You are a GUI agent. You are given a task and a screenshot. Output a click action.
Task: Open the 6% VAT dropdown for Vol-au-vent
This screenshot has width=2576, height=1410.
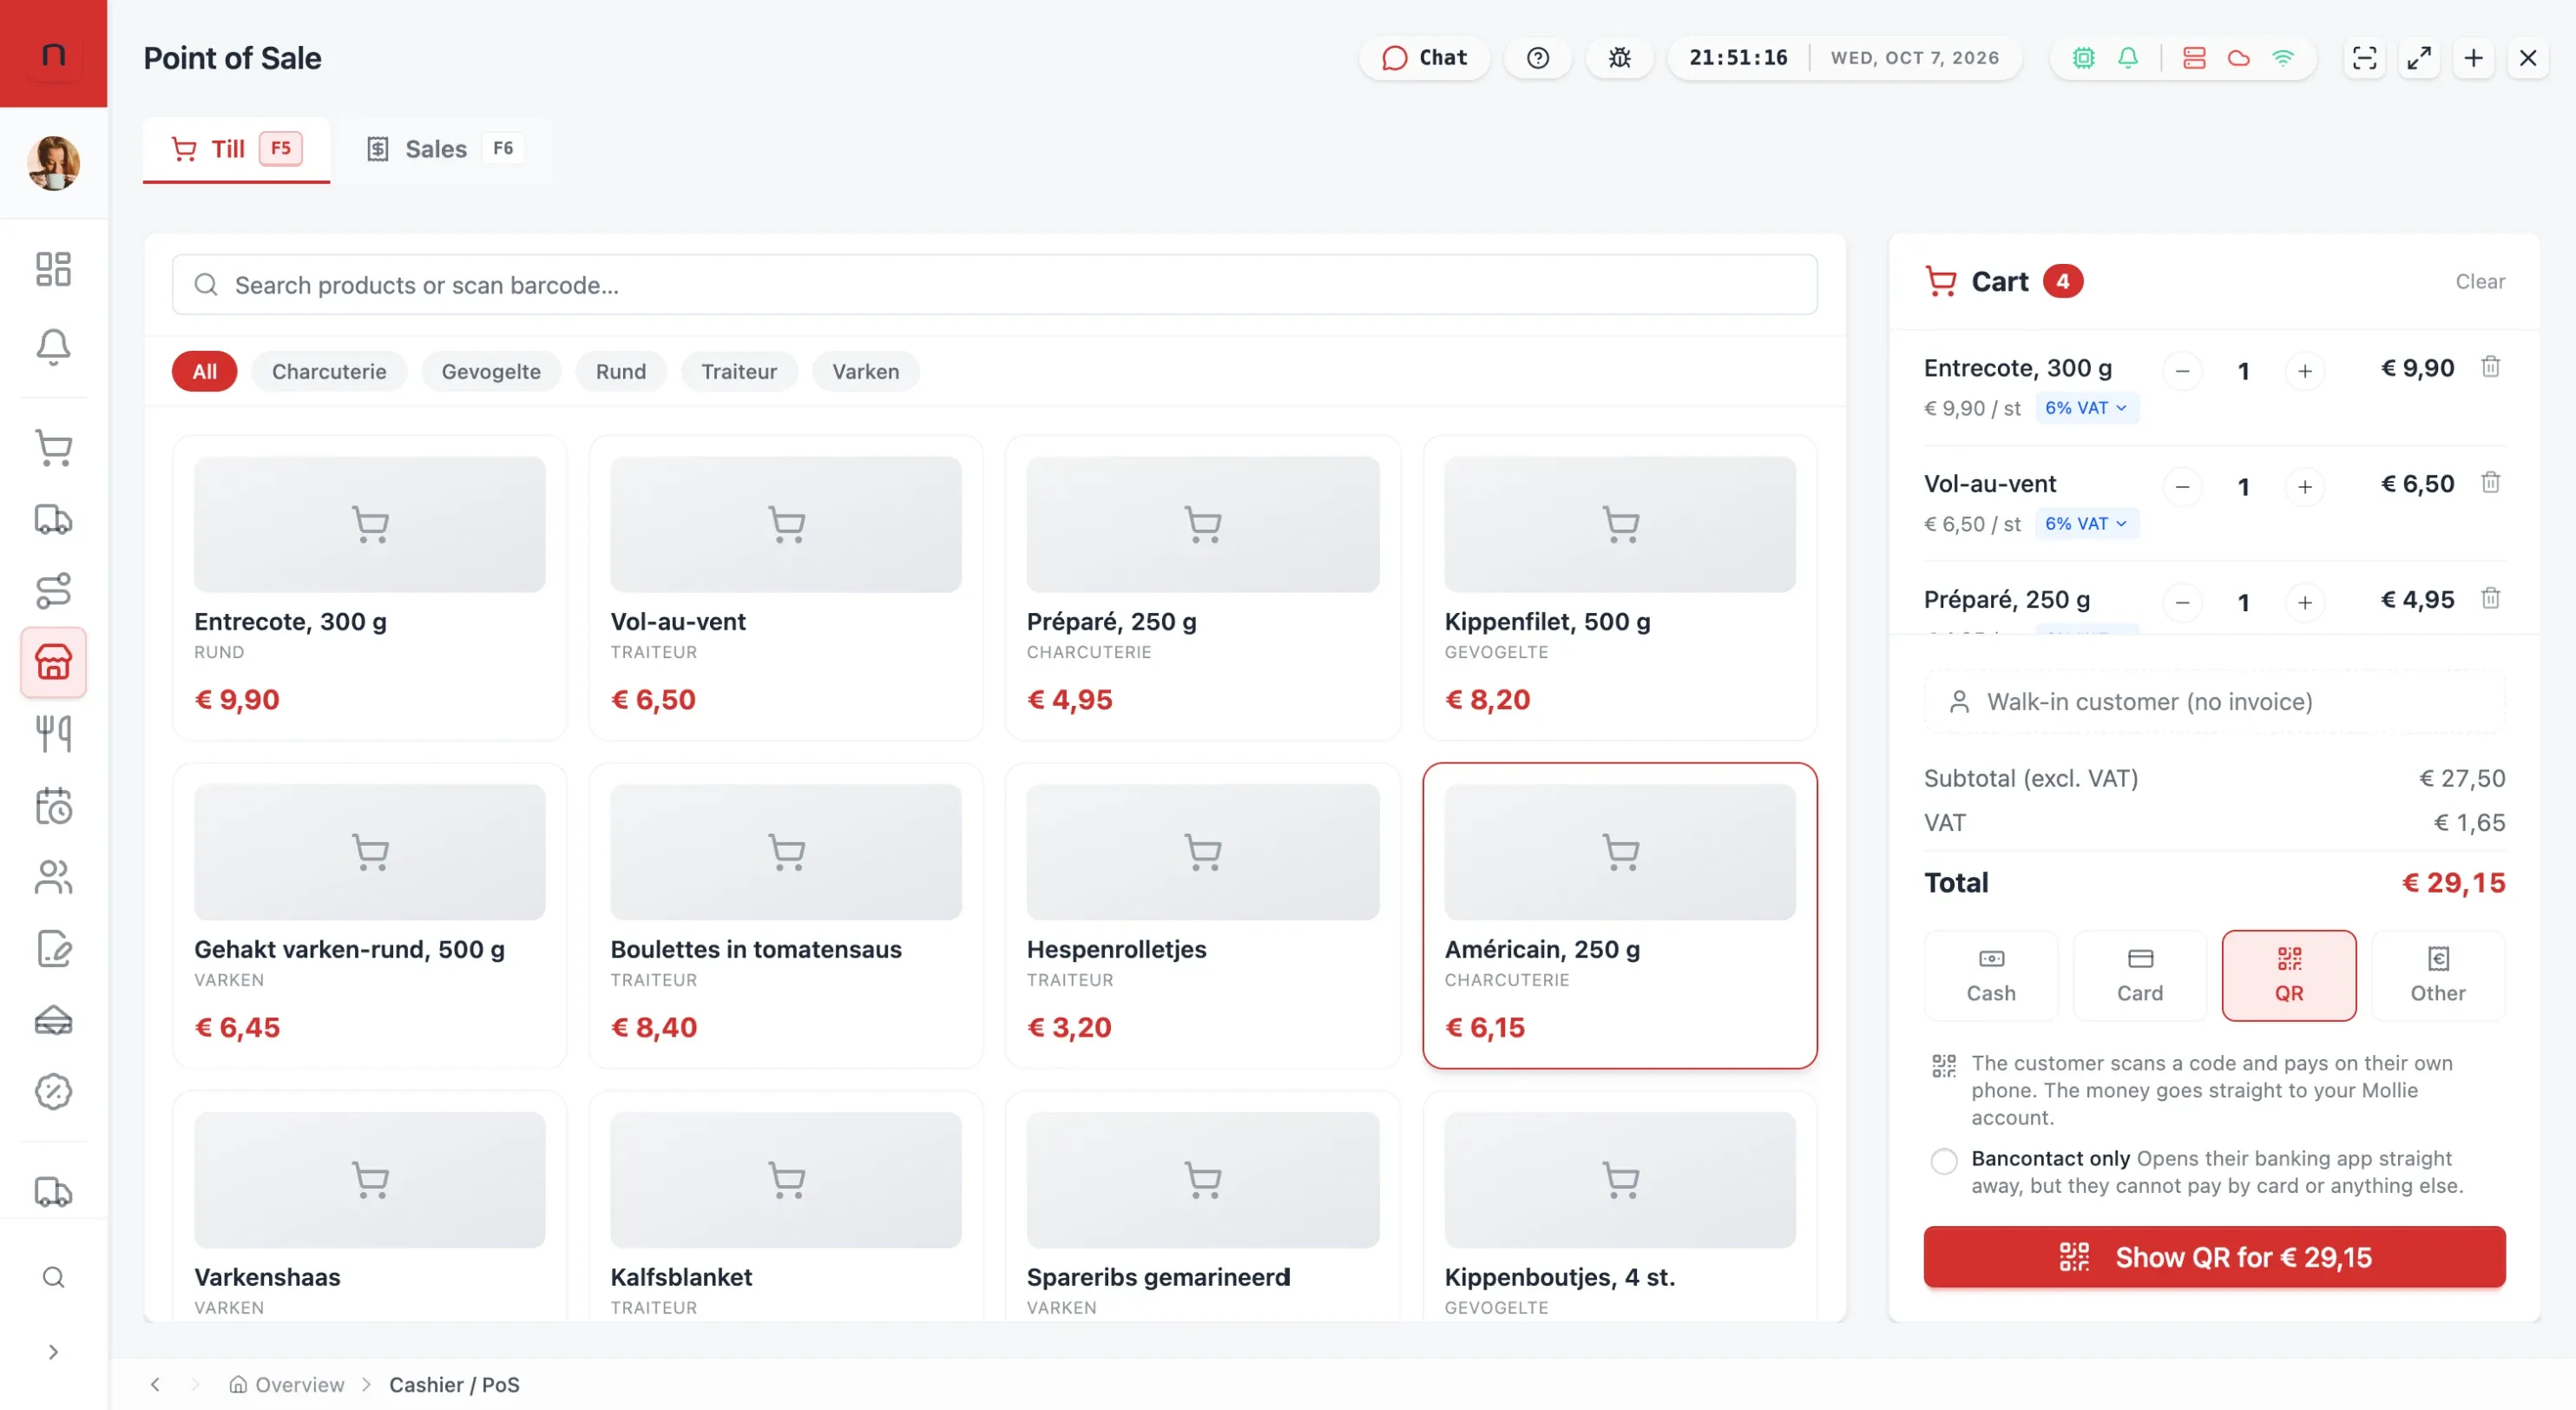tap(2086, 524)
